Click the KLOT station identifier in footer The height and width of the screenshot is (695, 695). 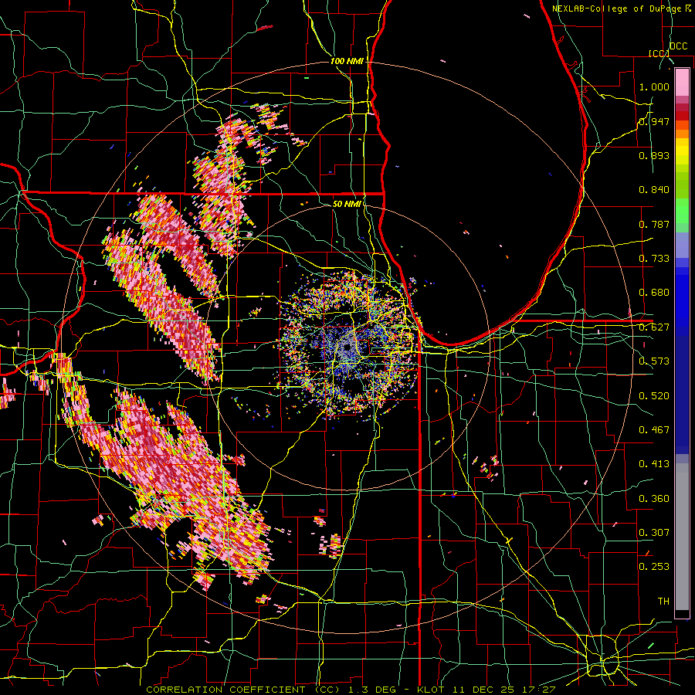[x=432, y=690]
